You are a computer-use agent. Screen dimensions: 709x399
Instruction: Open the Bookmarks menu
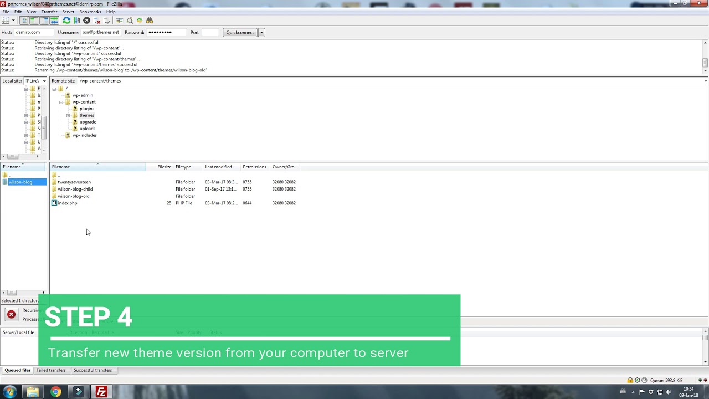(90, 12)
